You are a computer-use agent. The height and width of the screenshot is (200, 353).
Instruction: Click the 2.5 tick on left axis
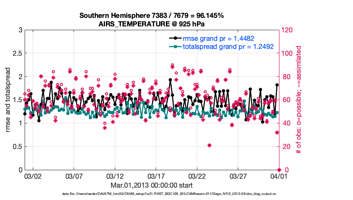point(17,54)
